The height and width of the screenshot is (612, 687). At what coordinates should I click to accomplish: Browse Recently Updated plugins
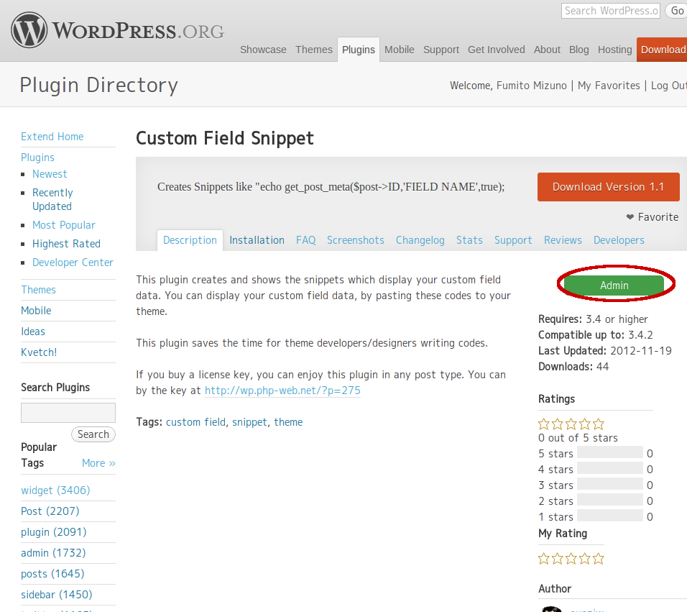coord(52,199)
